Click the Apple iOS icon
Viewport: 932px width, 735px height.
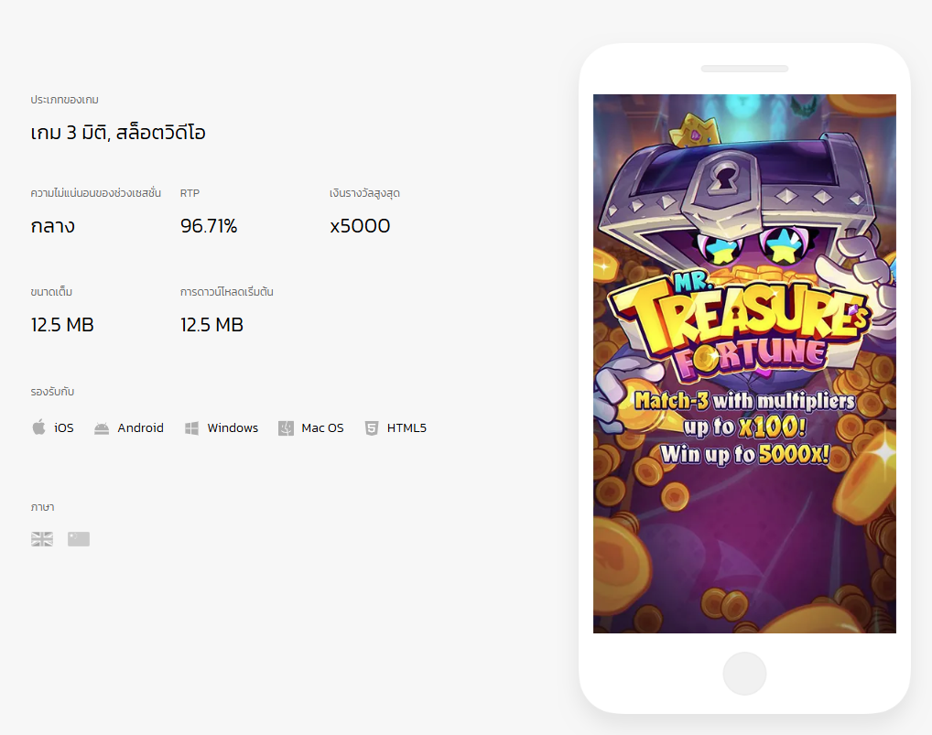point(38,427)
